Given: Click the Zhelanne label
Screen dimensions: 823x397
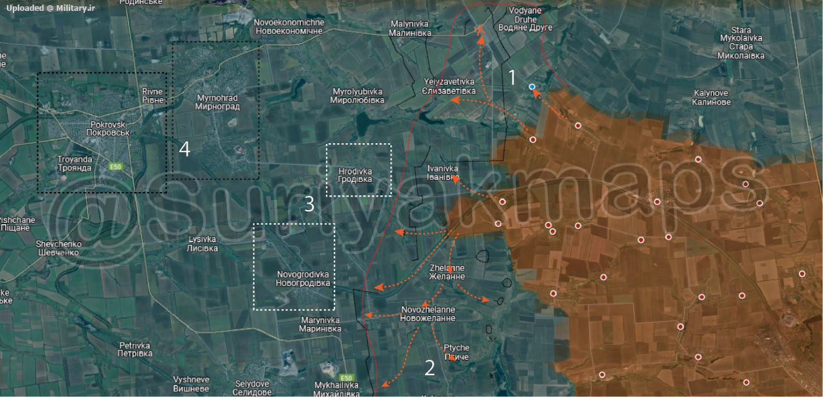Looking at the screenshot, I should point(447,272).
